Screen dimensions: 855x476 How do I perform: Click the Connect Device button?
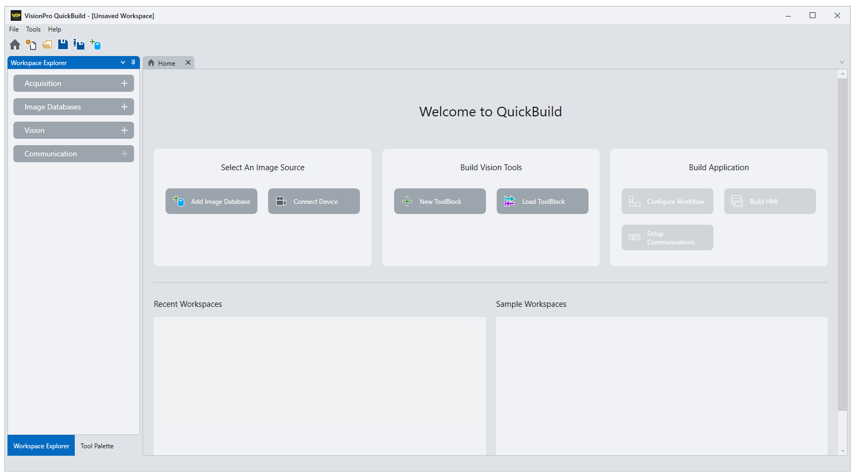click(314, 201)
